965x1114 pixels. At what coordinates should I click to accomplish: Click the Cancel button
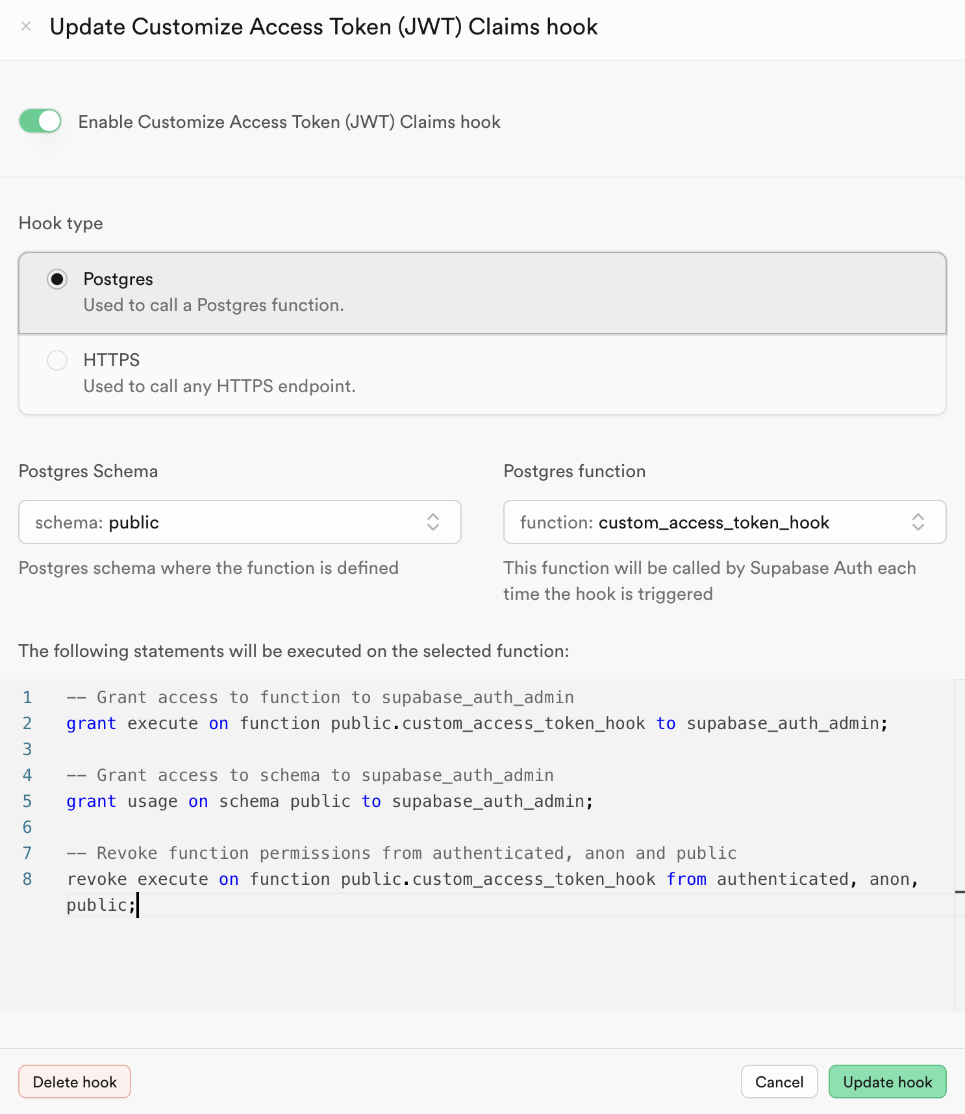click(779, 1082)
